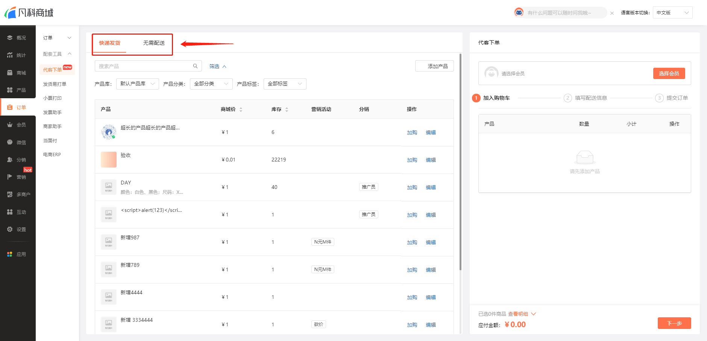Open the 全部分类 category dropdown

[x=211, y=84]
